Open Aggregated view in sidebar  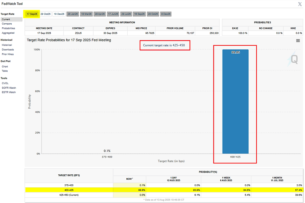tap(8, 33)
